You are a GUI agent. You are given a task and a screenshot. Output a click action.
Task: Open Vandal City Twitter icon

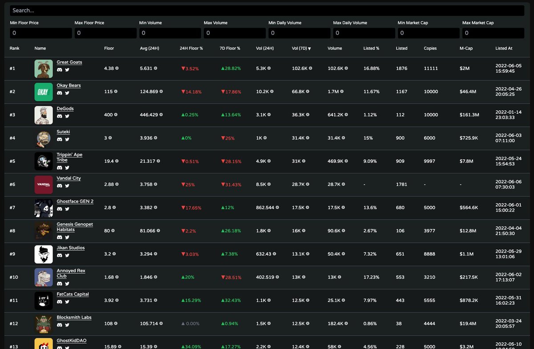67,185
